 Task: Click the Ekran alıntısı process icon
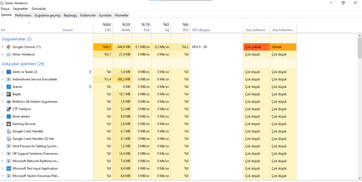[x=8, y=116]
